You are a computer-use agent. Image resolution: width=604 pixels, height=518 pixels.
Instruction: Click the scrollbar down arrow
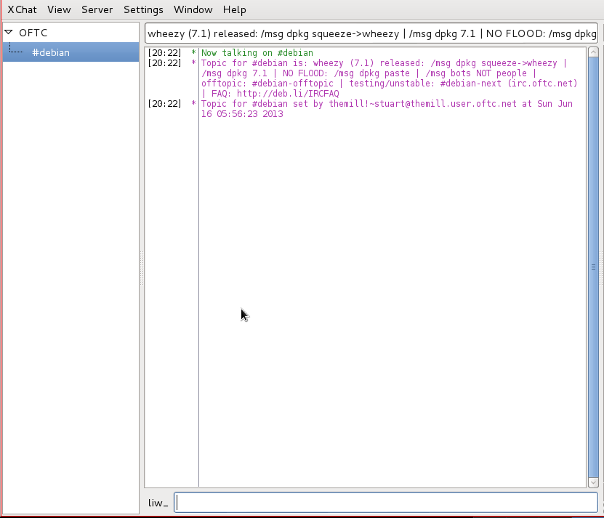(593, 482)
